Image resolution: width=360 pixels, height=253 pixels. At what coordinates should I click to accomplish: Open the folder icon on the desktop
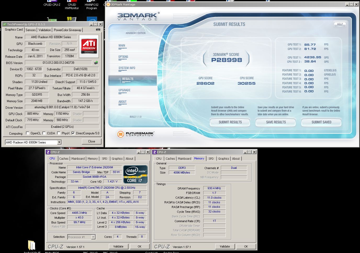click(x=31, y=245)
